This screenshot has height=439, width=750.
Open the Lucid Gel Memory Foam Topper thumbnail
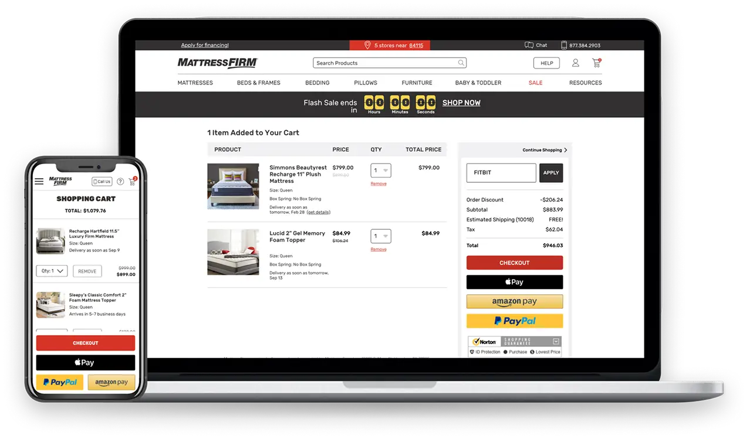coord(233,252)
